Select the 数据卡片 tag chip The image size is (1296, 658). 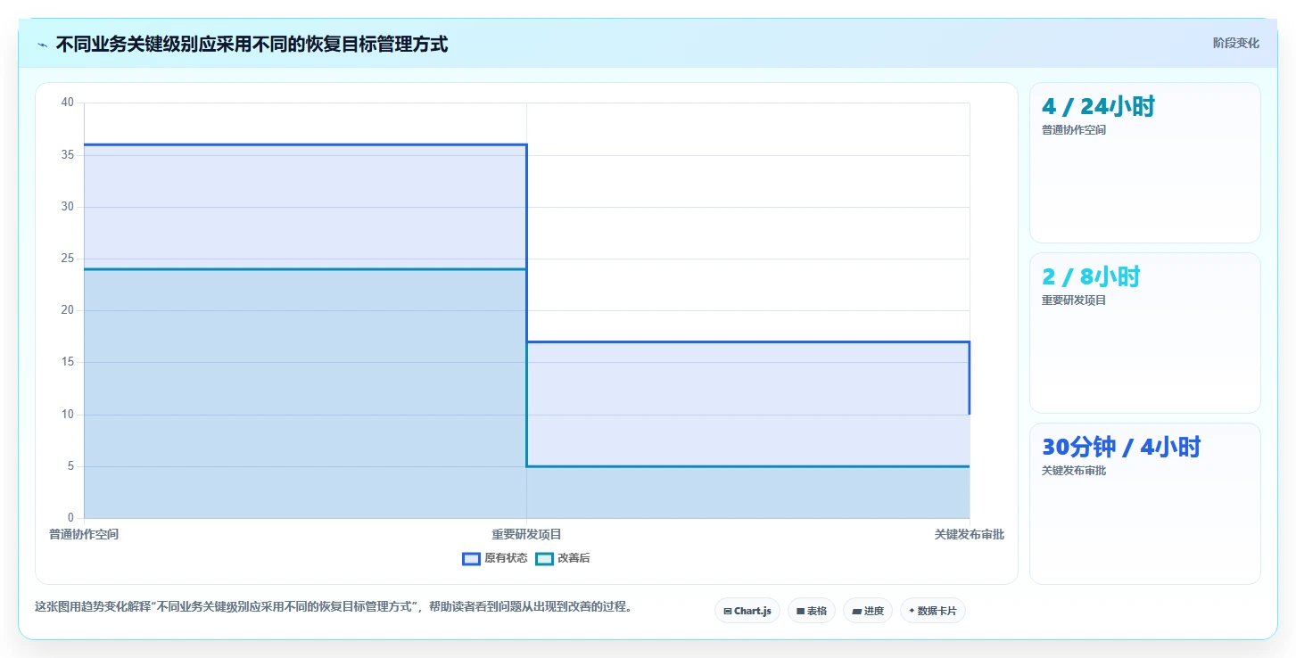pos(933,611)
